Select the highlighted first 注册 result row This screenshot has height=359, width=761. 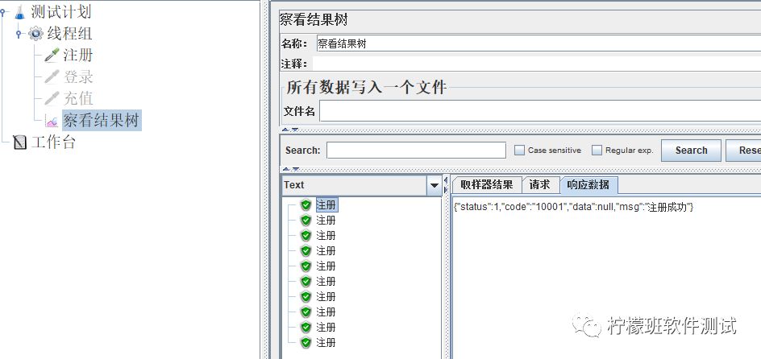click(x=326, y=205)
